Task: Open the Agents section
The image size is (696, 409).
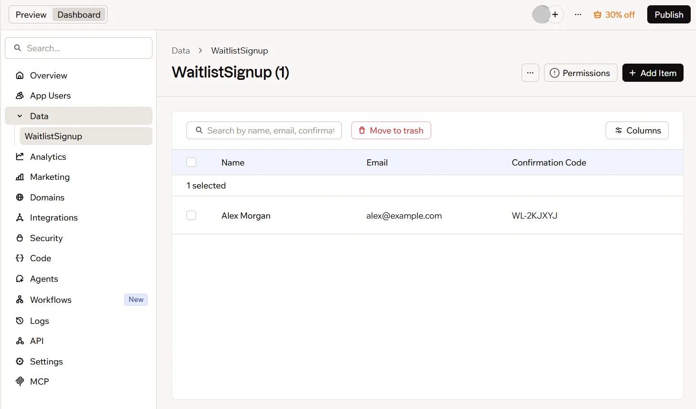Action: click(78, 279)
